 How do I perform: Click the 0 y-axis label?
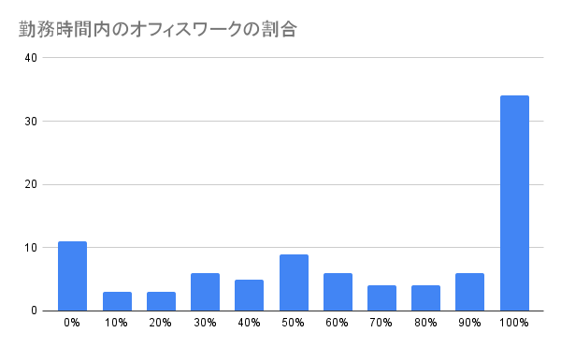pos(34,311)
